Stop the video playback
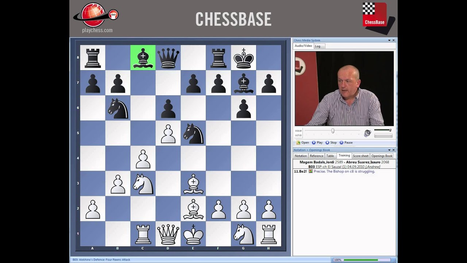 point(331,142)
